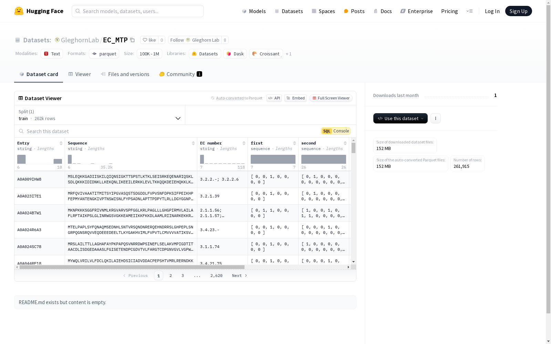Sort the second column
This screenshot has height=344, width=551.
coord(345,143)
